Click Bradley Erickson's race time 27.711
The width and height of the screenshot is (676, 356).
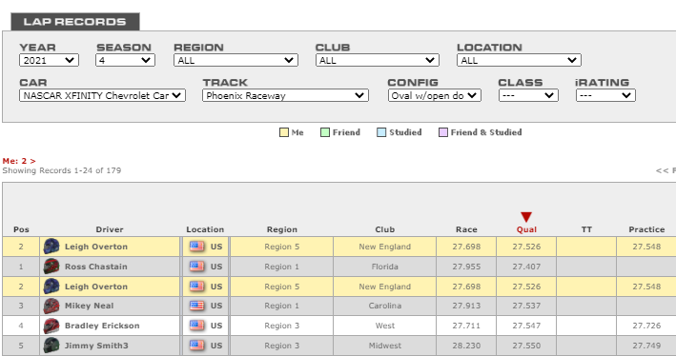pyautogui.click(x=466, y=326)
